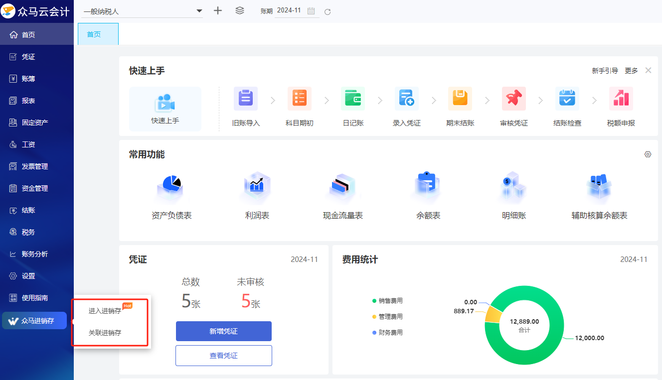Open 报表 sidebar menu
This screenshot has height=380, width=662.
click(37, 101)
